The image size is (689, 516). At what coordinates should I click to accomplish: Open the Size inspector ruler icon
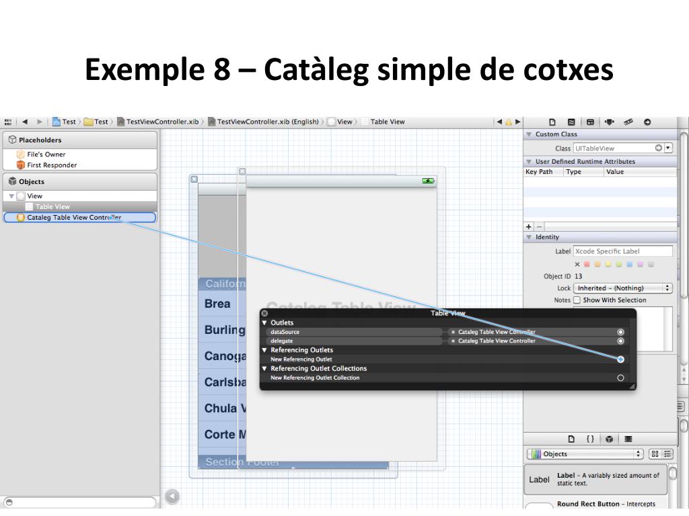628,122
